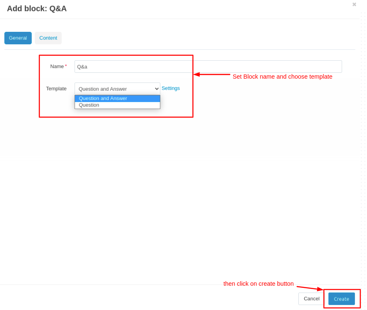The image size is (367, 310).
Task: Click the Cancel button
Action: click(311, 299)
